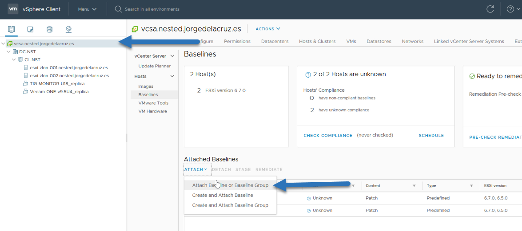Image resolution: width=522 pixels, height=231 pixels.
Task: Click the vCenter icon in the page title
Action: [135, 29]
